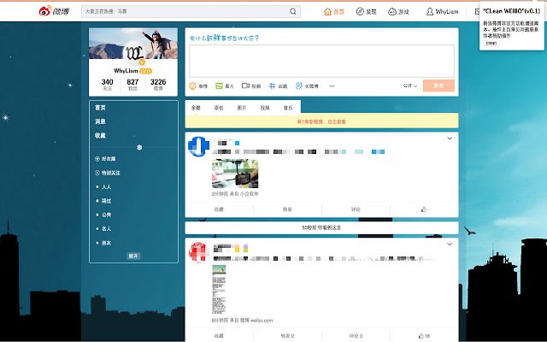Viewport: 547px width, 342px height.
Task: Open the WhyLiam account menu in top bar
Action: pyautogui.click(x=442, y=11)
